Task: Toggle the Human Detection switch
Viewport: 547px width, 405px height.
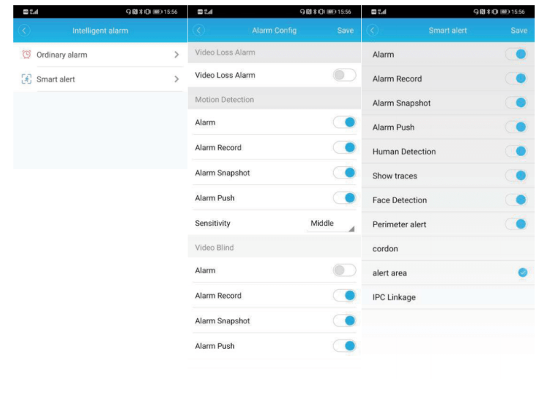Action: coord(516,152)
